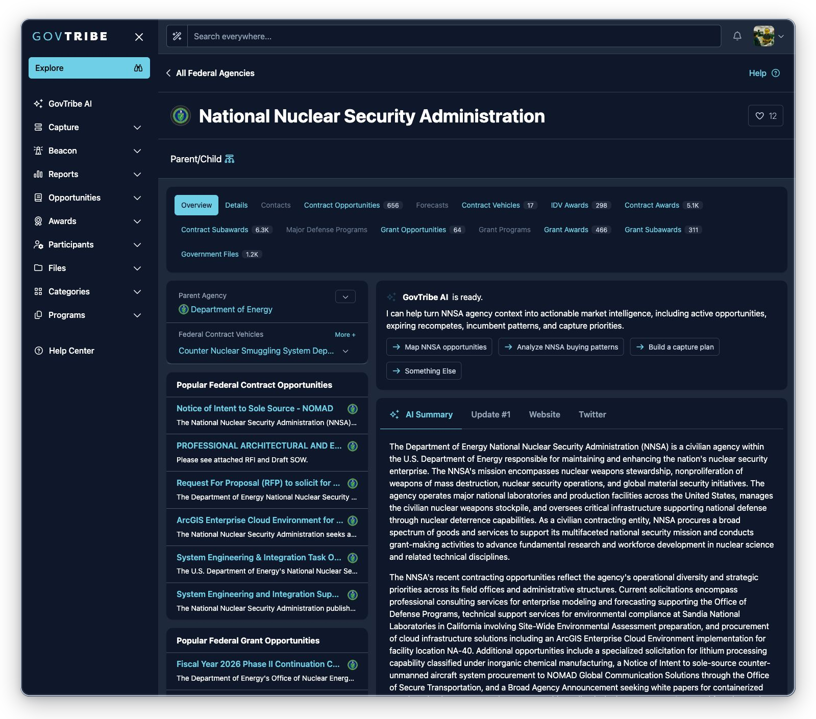Click the Awards ribbon icon

(x=38, y=221)
